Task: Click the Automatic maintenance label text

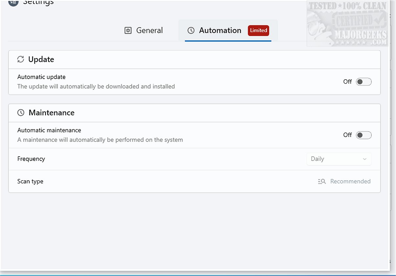Action: pyautogui.click(x=49, y=130)
